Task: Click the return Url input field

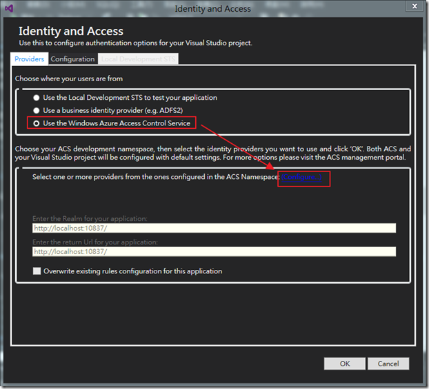Action: 214,251
